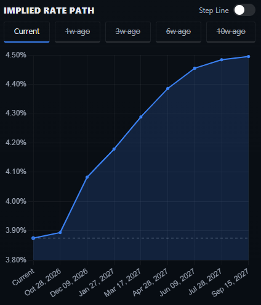261x305 pixels.
Task: Click the Current data point on chart
Action: click(33, 238)
